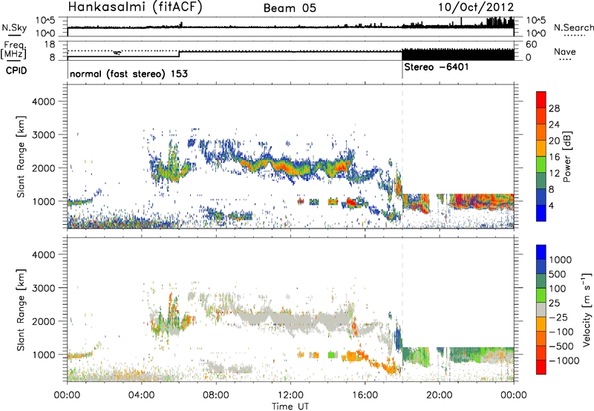Click the "N.Search" legend label
Screen dimensions: 594x411
573,27
